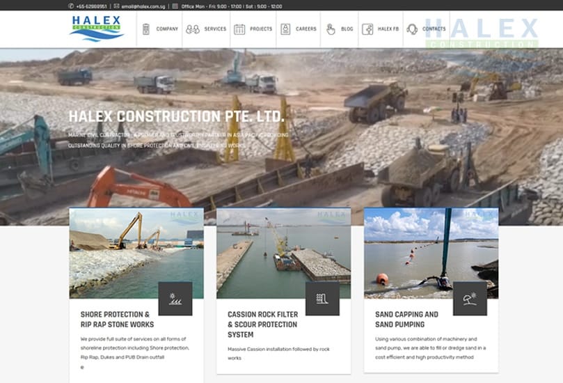563x383 pixels.
Task: Click the shore protection excavator photo
Action: 136,253
